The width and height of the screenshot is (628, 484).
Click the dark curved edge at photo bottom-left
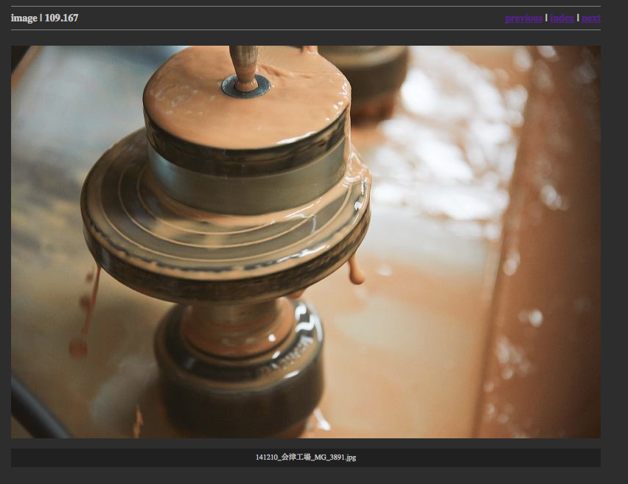(x=37, y=413)
